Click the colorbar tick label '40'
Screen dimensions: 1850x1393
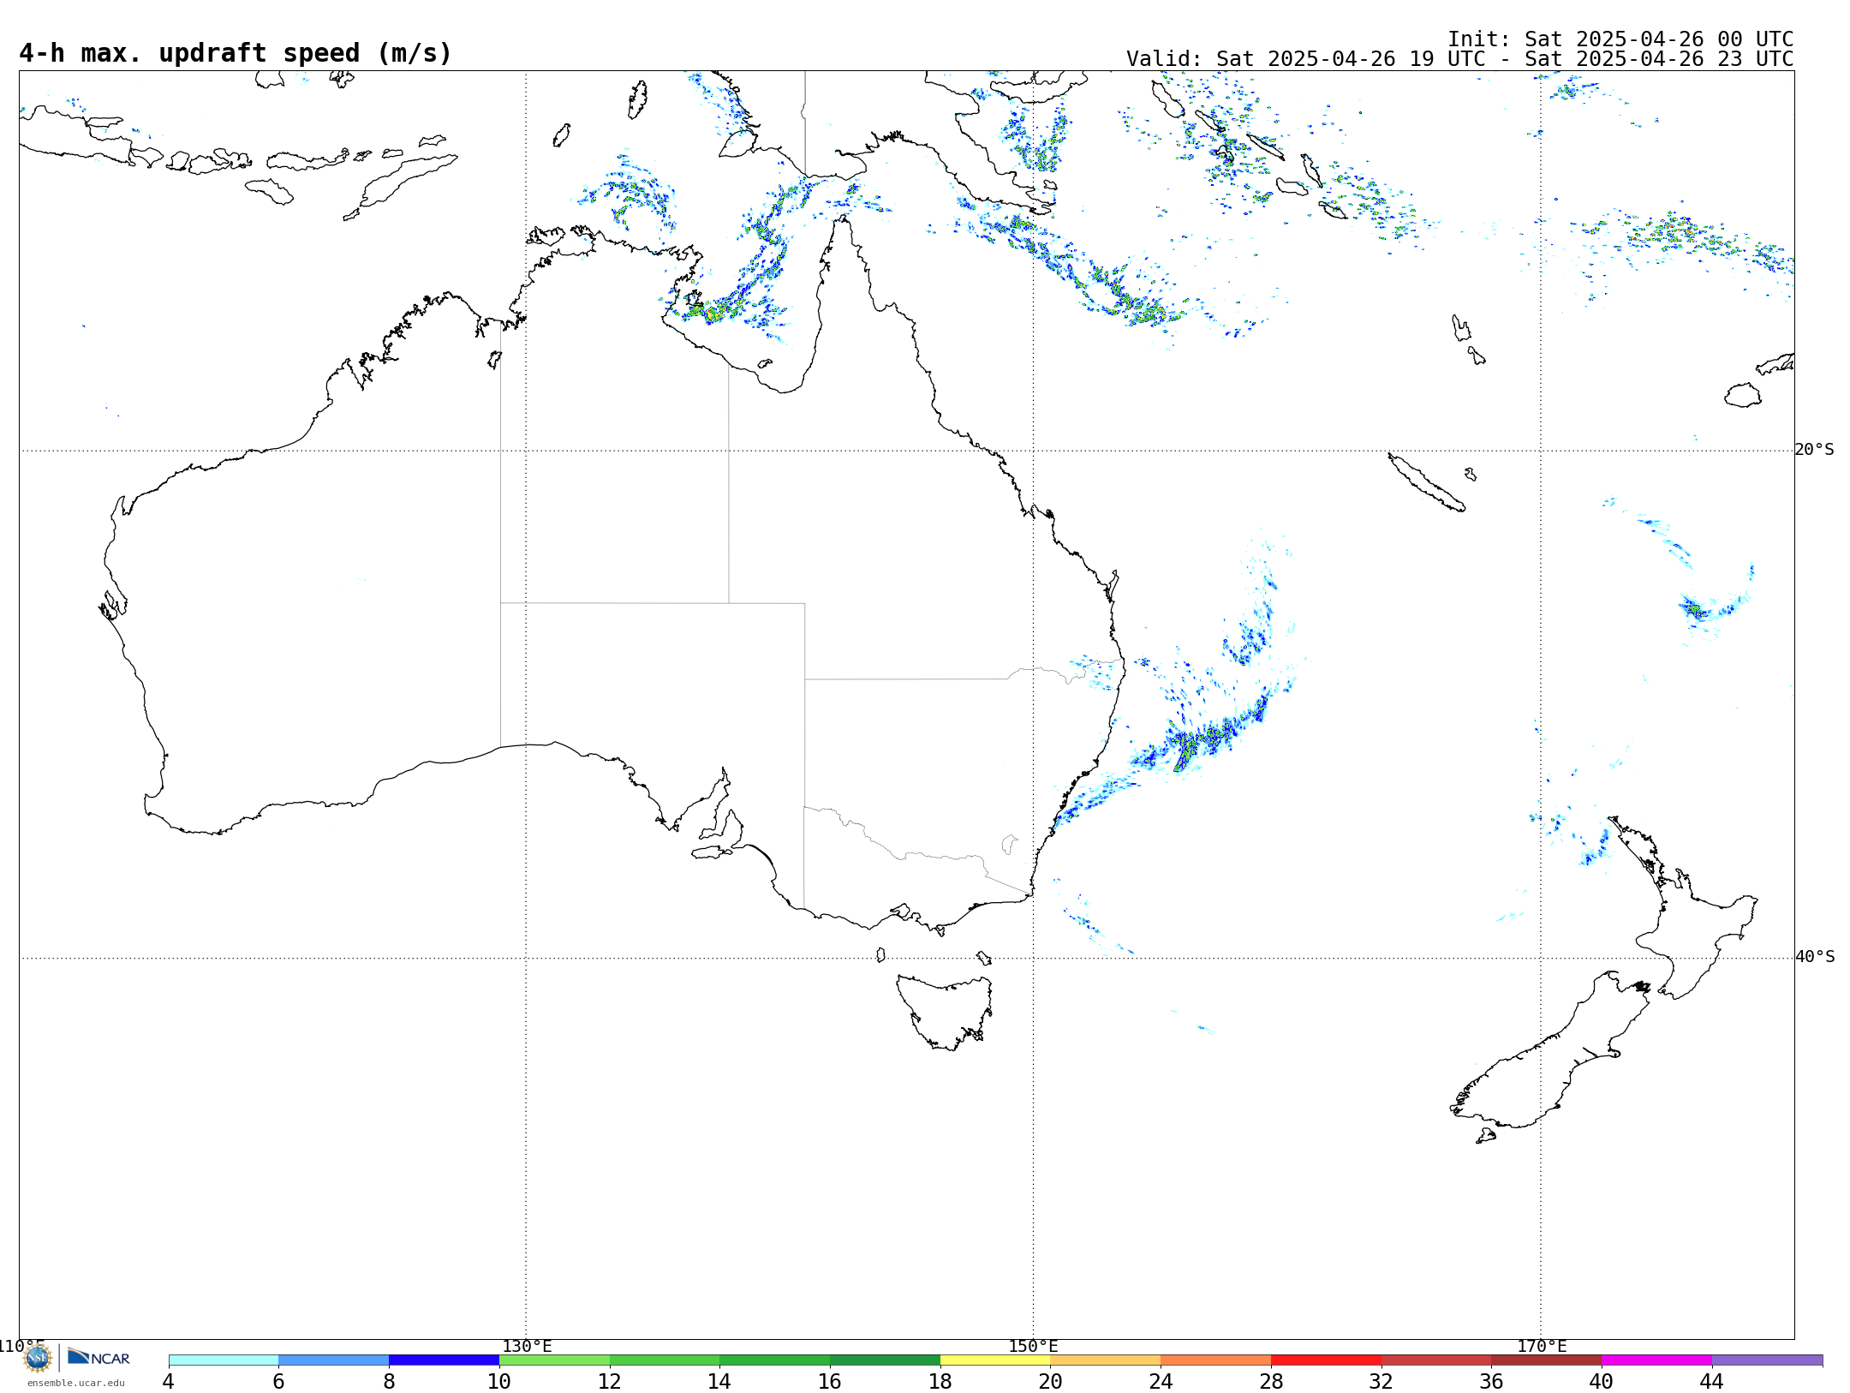1602,1382
